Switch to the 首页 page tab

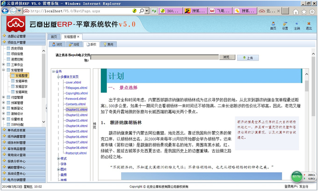pyautogui.click(x=54, y=37)
